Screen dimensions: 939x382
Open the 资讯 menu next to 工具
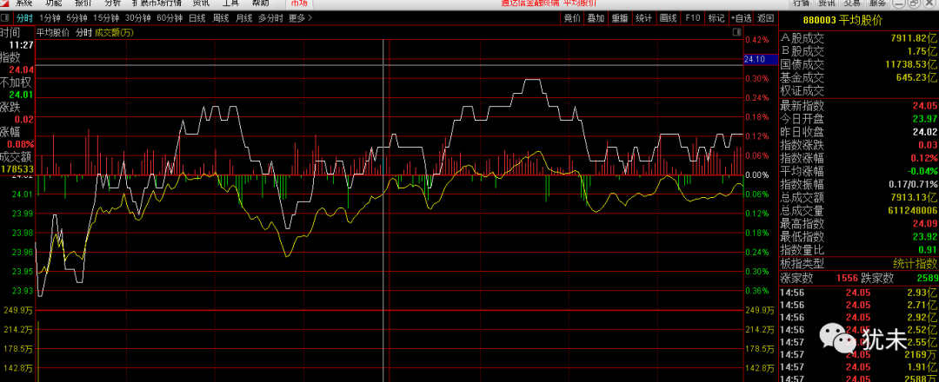click(201, 3)
